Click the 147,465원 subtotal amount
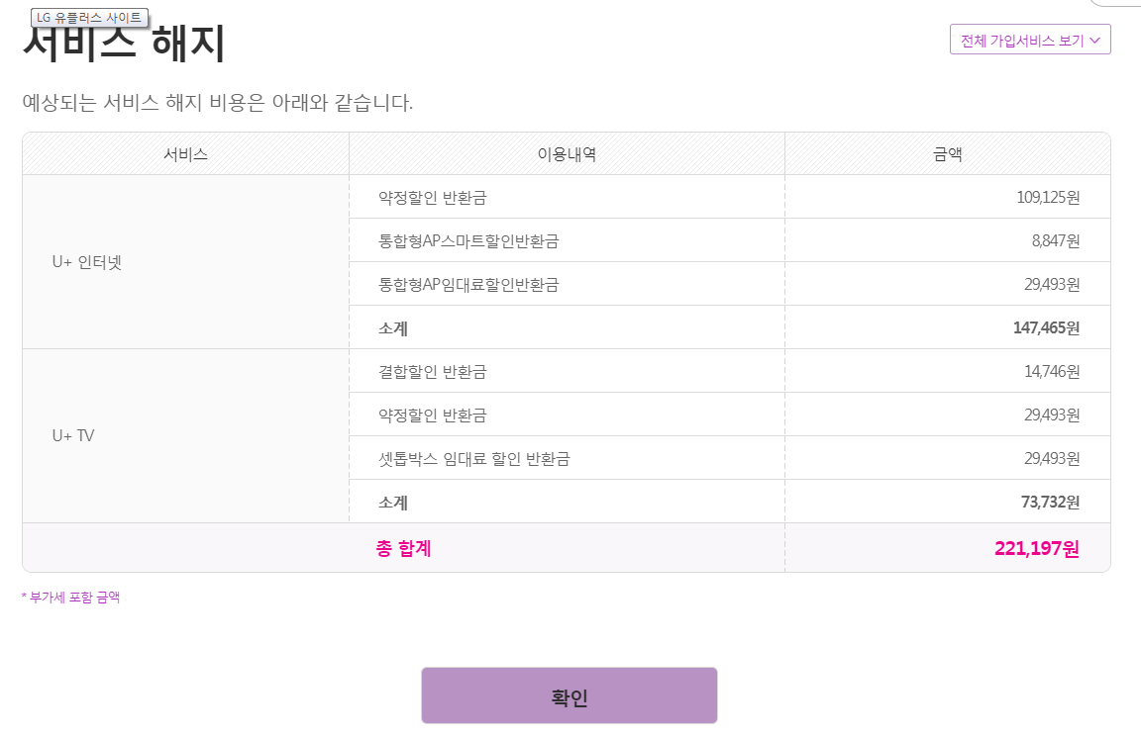 click(1046, 327)
